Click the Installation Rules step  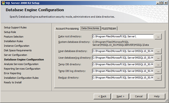pos(13,41)
